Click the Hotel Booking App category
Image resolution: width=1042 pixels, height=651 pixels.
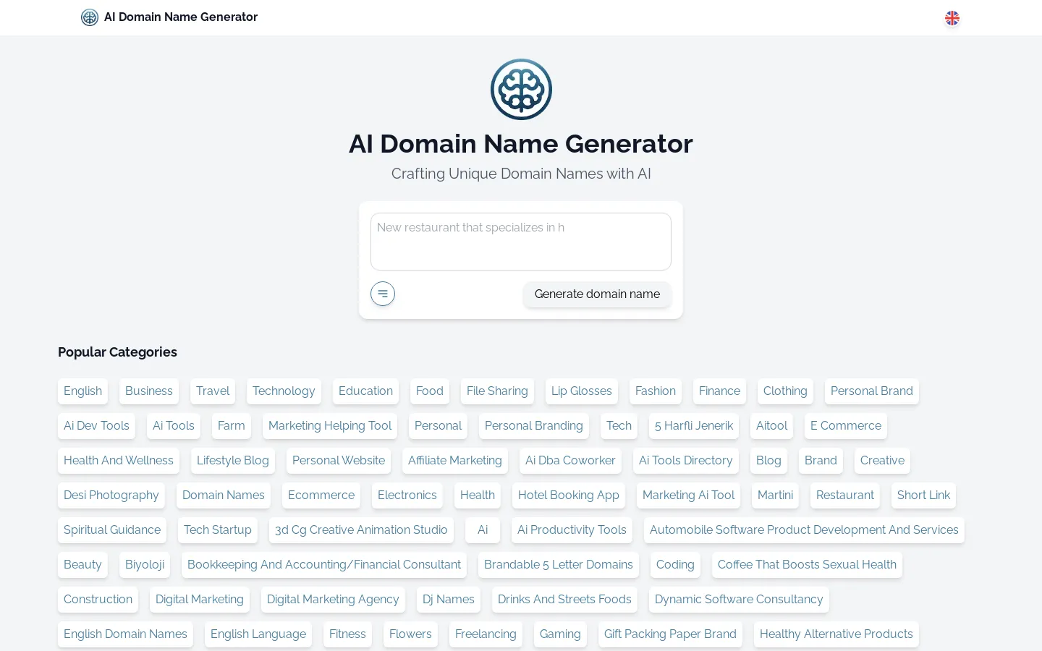(569, 495)
